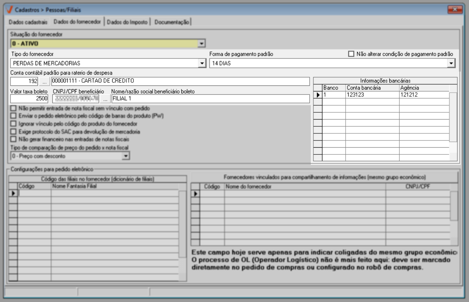Open the Tipo do fornecedor dropdown
The image size is (469, 302).
202,63
